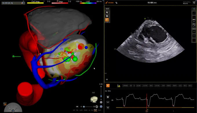Click the large red sphere point on the map
Image resolution: width=197 pixels, height=113 pixels.
[81, 47]
